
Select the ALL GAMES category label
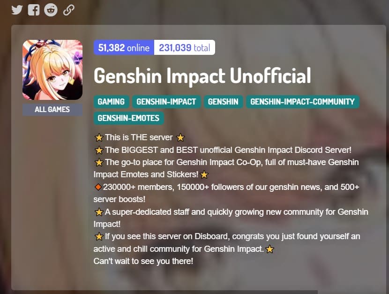[x=52, y=109]
